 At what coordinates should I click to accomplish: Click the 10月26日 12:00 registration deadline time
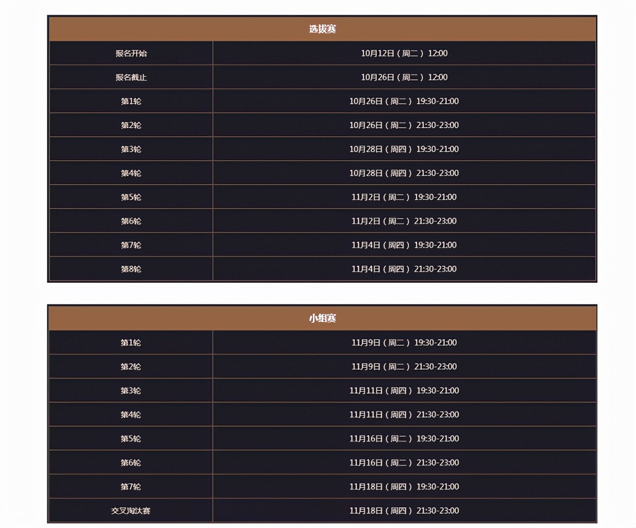pyautogui.click(x=404, y=77)
